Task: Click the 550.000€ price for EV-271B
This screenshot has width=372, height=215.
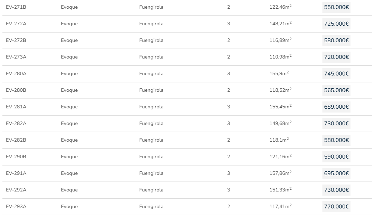Action: (x=336, y=7)
